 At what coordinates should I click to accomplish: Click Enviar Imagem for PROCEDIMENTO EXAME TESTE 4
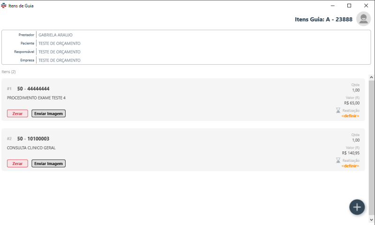[49, 113]
